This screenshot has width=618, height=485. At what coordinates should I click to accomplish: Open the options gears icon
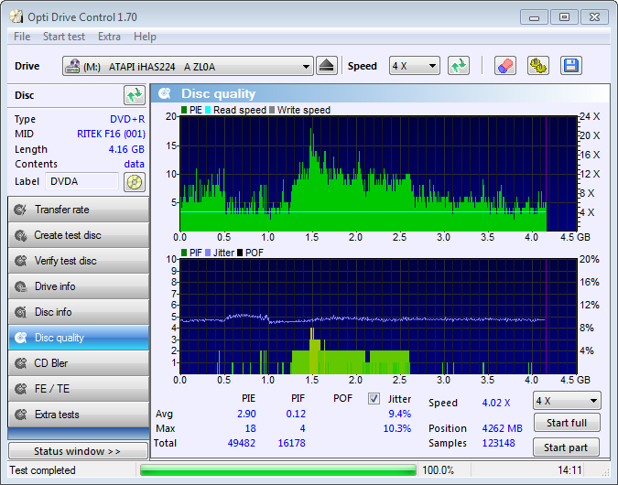tap(538, 66)
